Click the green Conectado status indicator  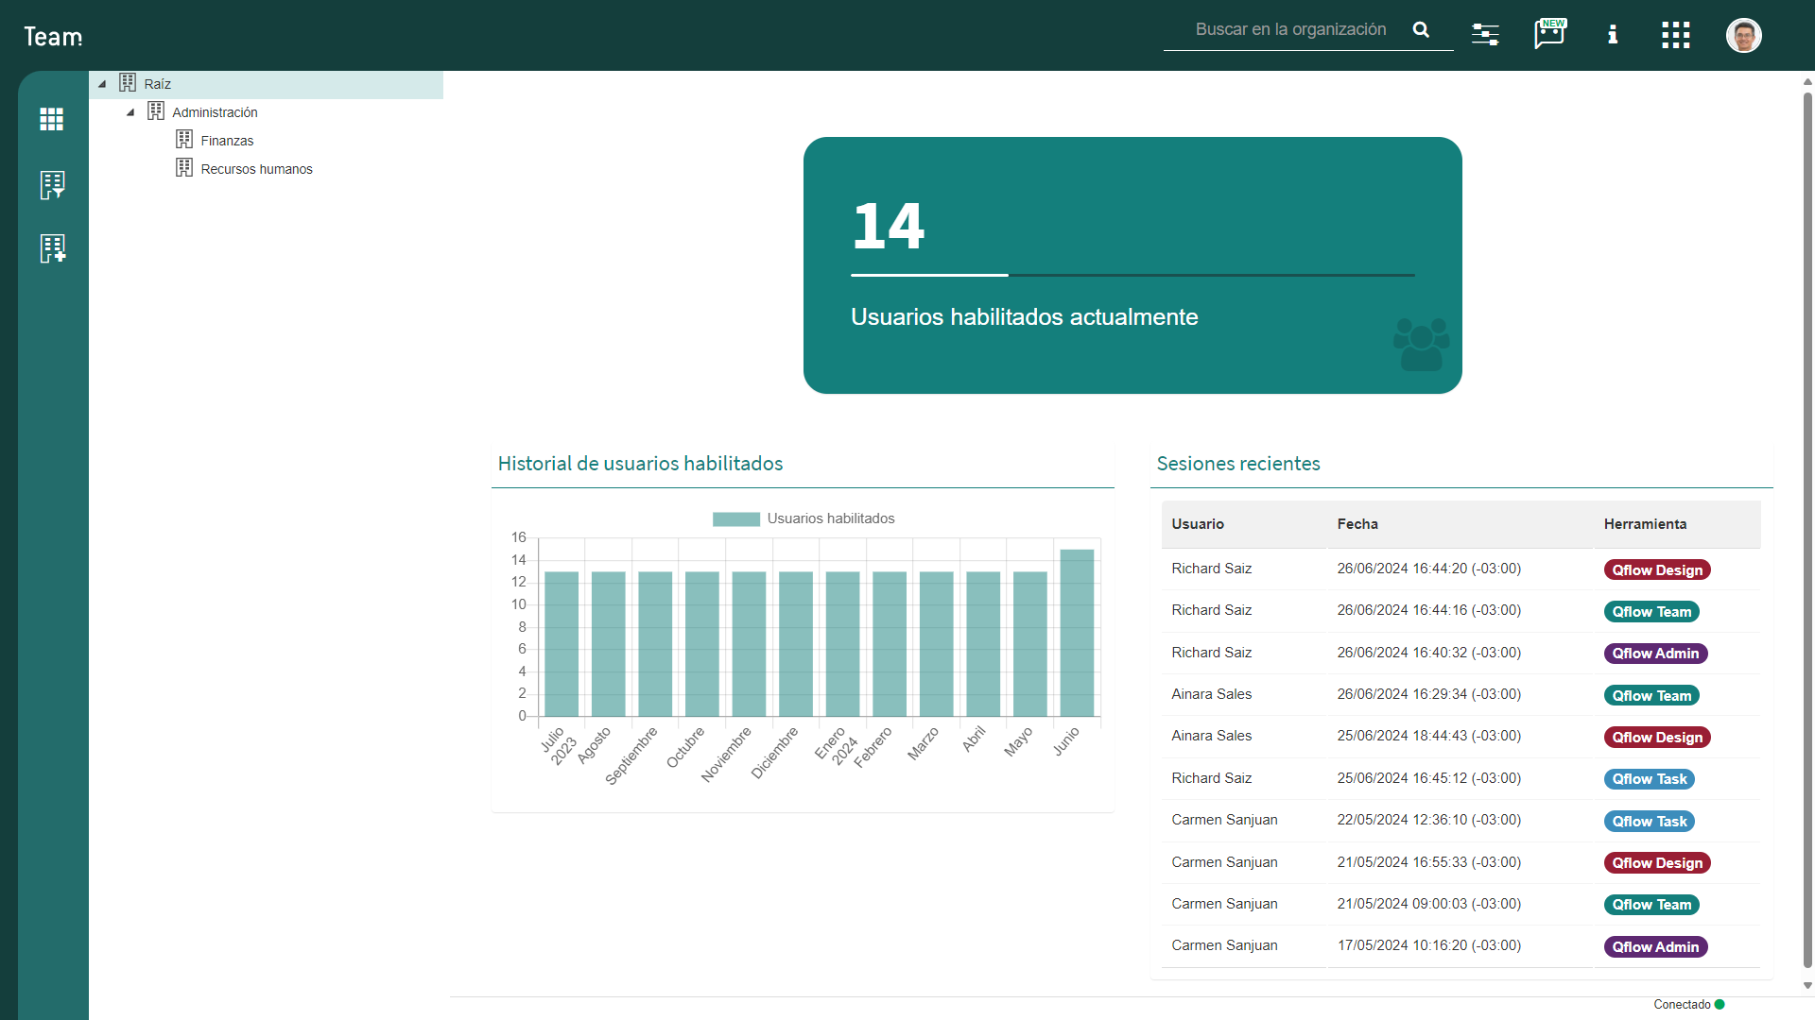click(x=1720, y=1005)
